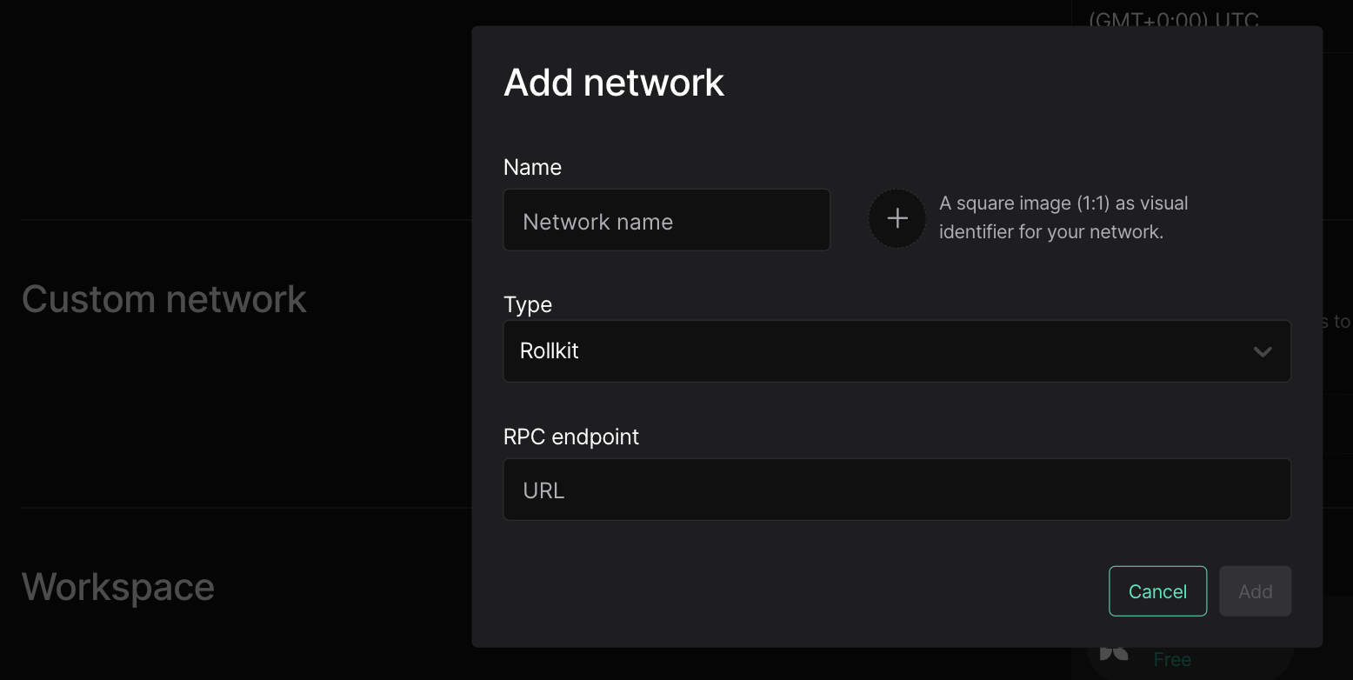Click the plus icon to upload network image

(x=897, y=218)
